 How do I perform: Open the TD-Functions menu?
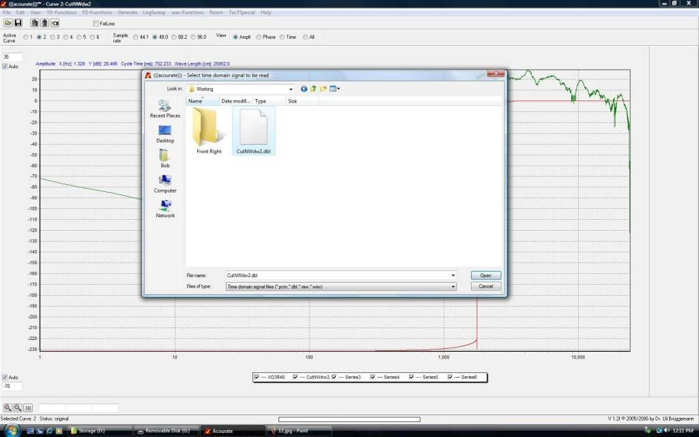click(x=61, y=12)
